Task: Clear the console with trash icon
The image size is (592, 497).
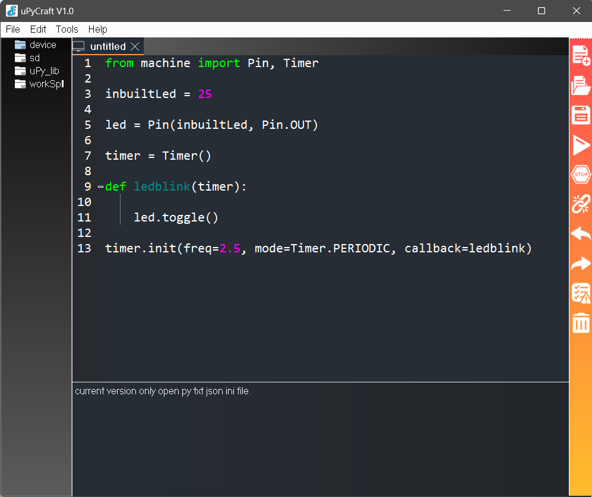Action: tap(581, 322)
